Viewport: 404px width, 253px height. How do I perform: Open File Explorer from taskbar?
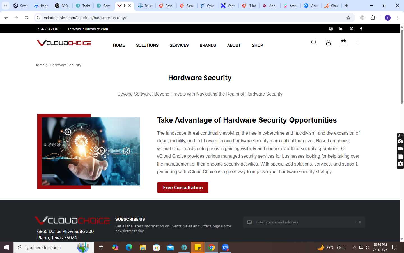(x=143, y=247)
